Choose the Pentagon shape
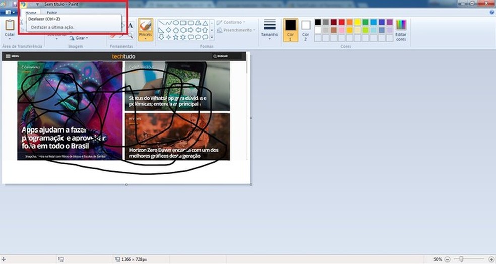The image size is (496, 264). click(x=176, y=30)
